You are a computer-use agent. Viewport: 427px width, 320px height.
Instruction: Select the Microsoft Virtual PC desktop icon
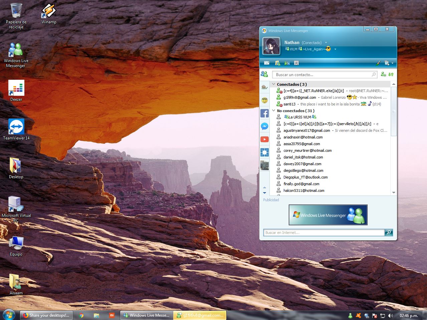coord(16,210)
